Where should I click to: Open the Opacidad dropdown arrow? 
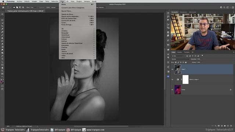[x=202, y=59]
